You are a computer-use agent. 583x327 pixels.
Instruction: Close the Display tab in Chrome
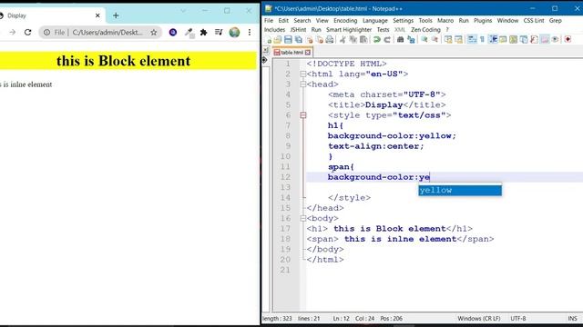coord(97,15)
